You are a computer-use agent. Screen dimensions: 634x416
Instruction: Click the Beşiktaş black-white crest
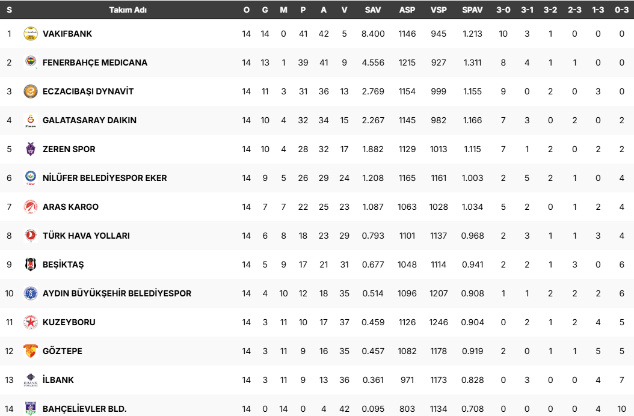pyautogui.click(x=30, y=265)
